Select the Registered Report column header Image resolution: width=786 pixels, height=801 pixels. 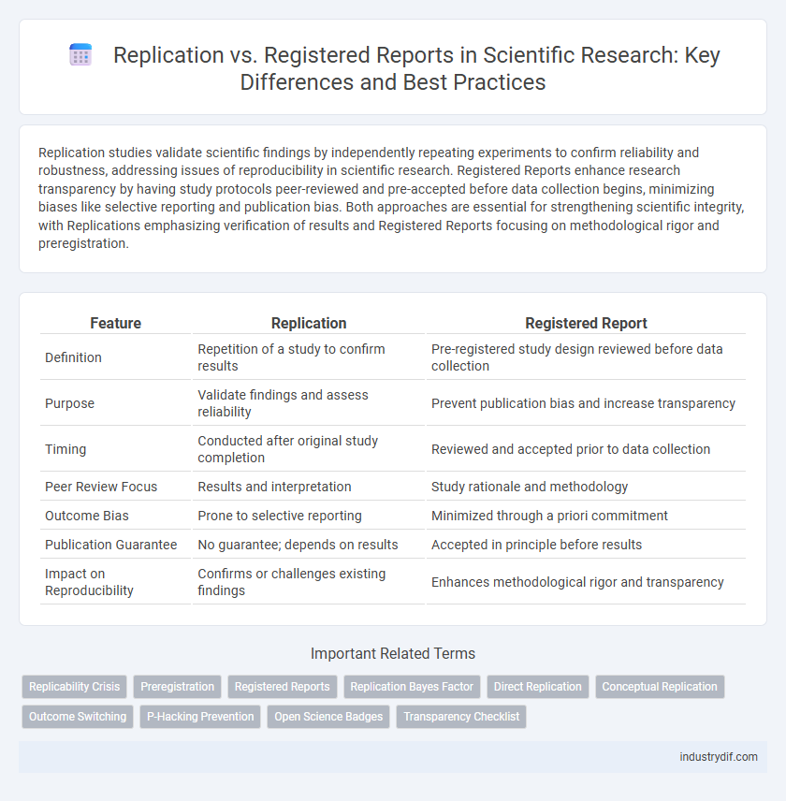586,323
